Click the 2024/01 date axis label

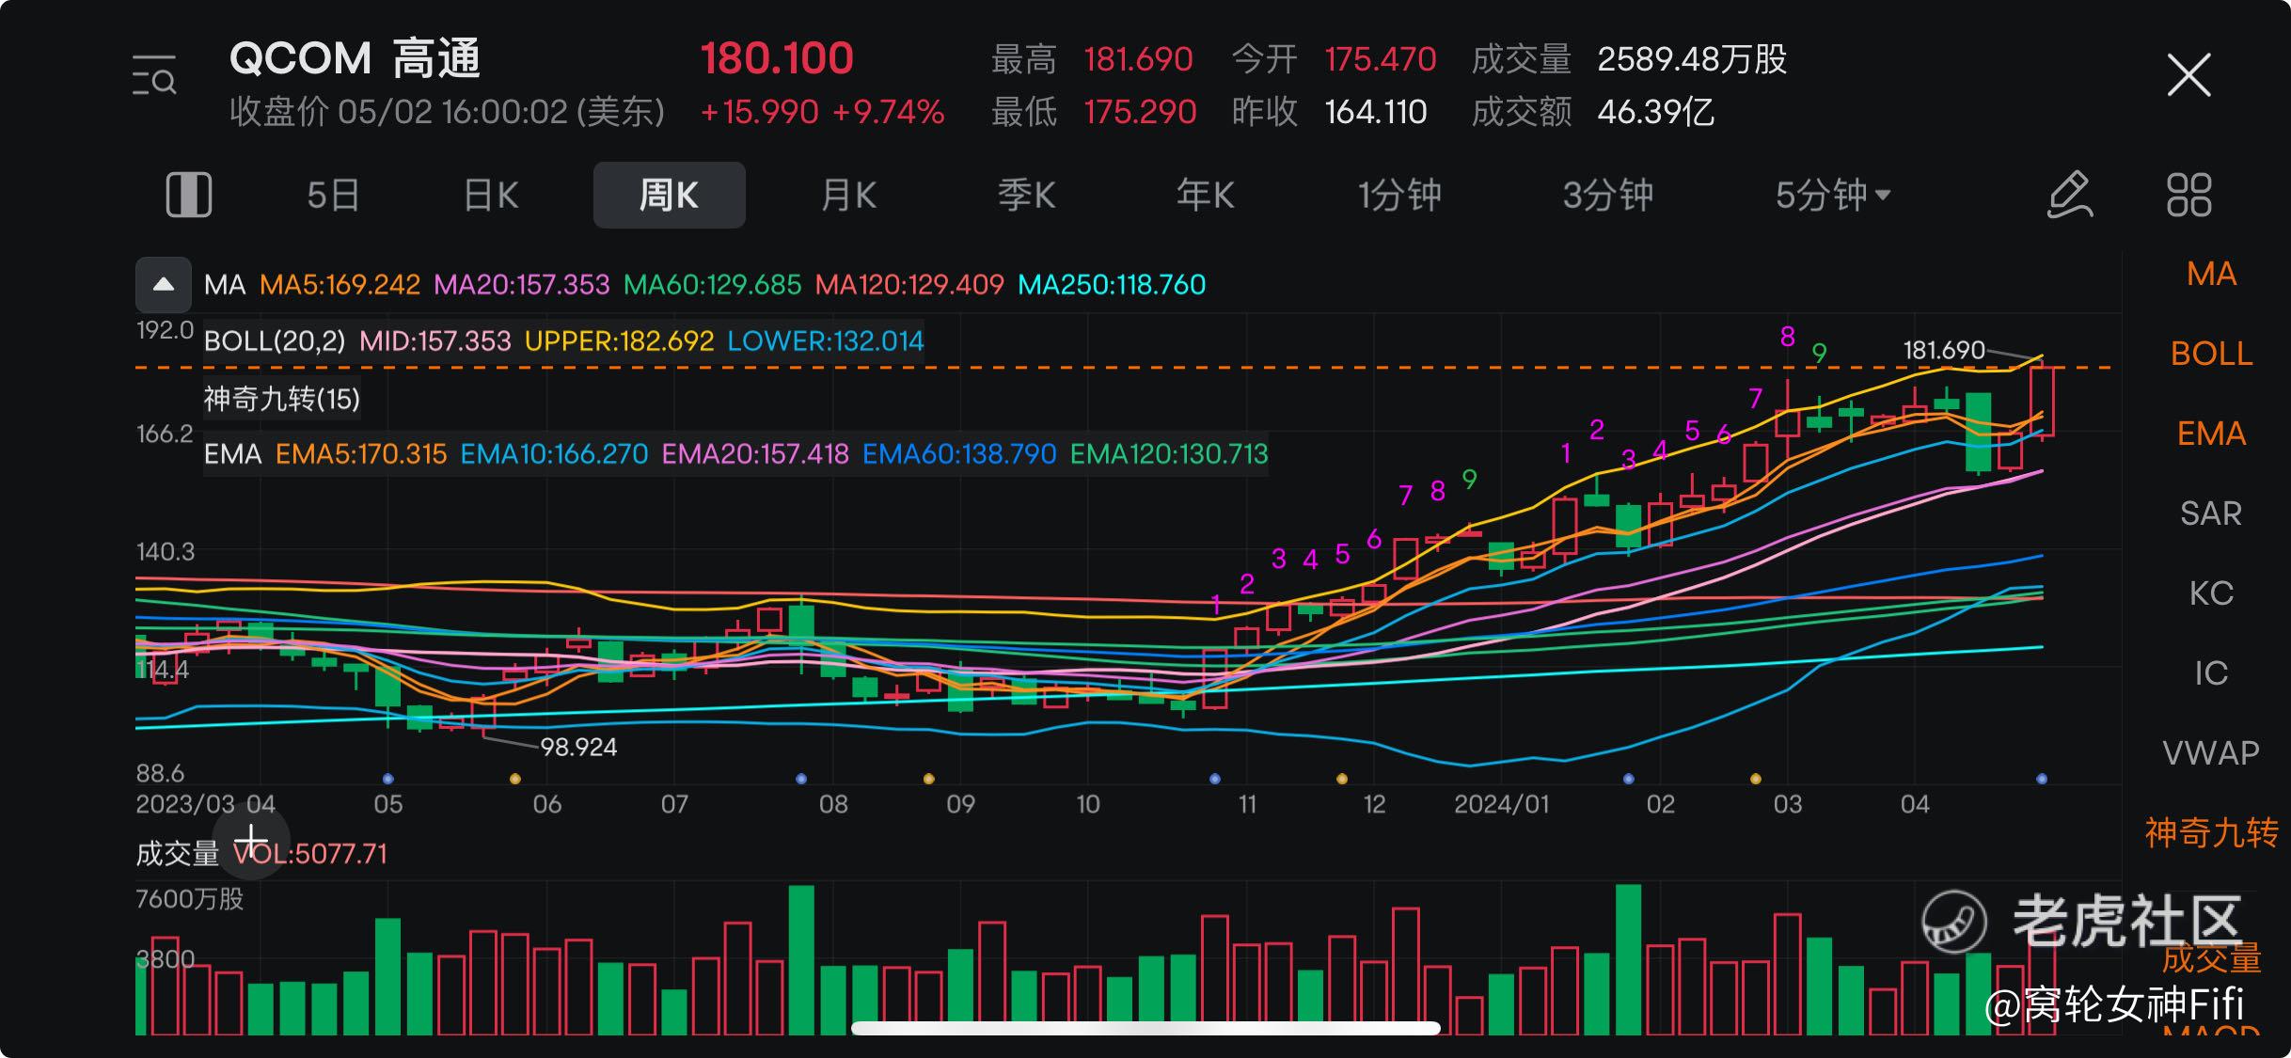(1501, 804)
